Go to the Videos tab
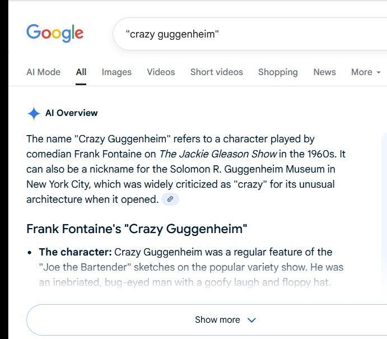The image size is (387, 339). (x=161, y=72)
